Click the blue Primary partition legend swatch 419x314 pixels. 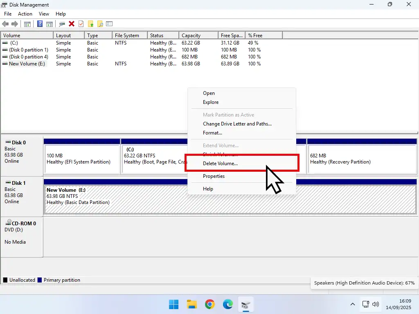click(40, 280)
